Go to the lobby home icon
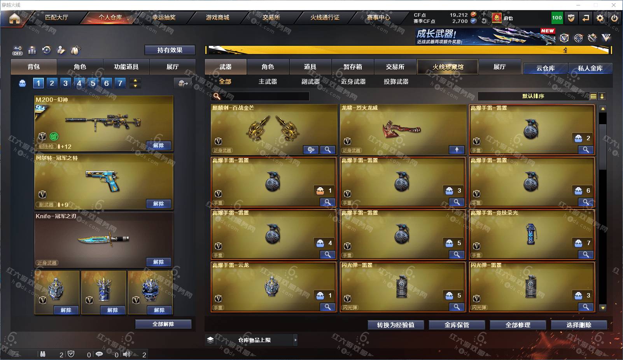The width and height of the screenshot is (623, 360). [14, 18]
